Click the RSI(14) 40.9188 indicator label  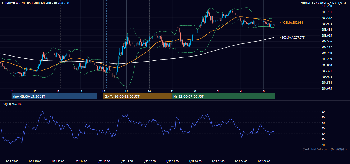12,104
